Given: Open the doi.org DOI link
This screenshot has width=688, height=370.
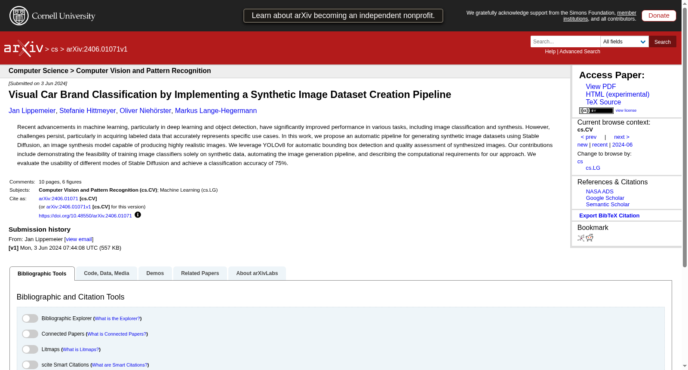Looking at the screenshot, I should 85,216.
